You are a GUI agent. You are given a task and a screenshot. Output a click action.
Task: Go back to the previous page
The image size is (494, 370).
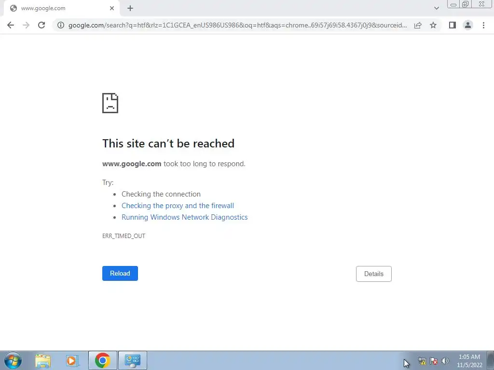click(11, 25)
